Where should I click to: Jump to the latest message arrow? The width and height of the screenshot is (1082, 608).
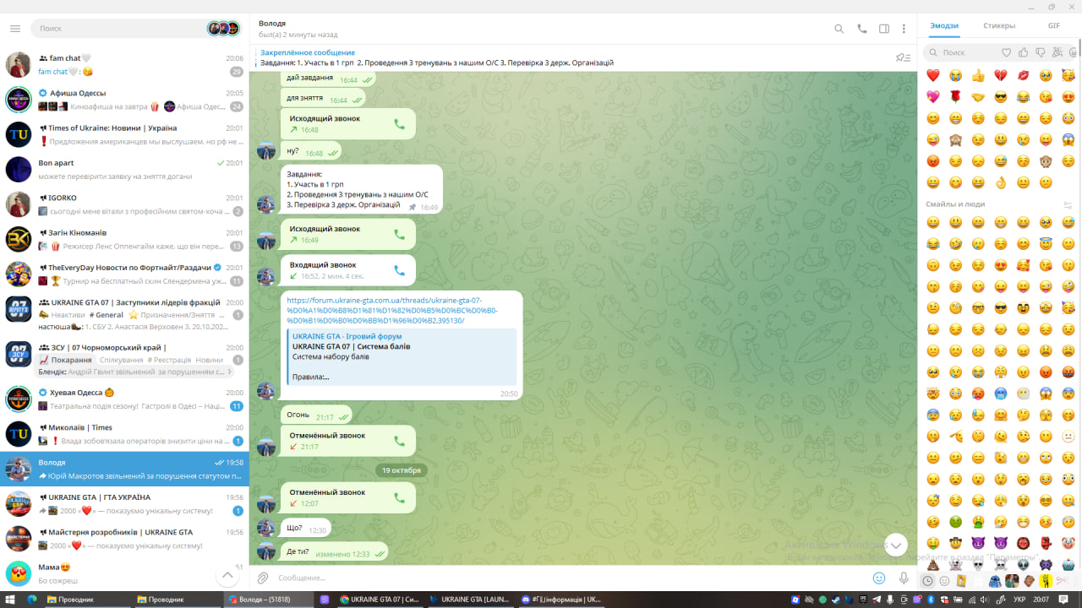coord(895,545)
